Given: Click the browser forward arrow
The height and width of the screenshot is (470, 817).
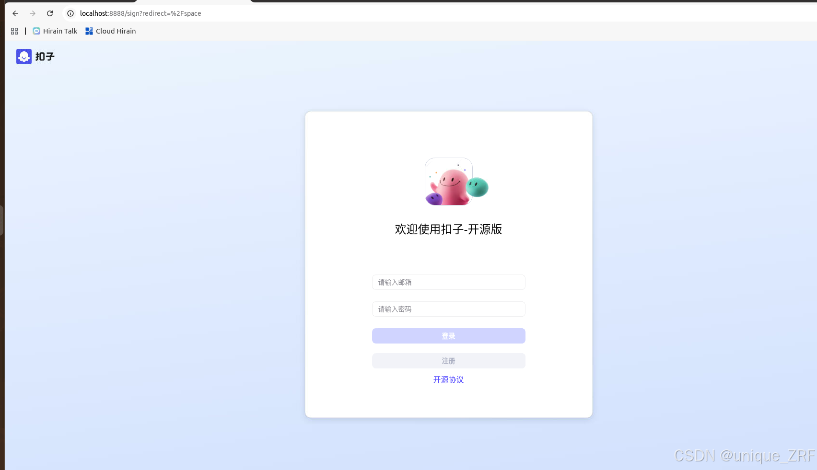Looking at the screenshot, I should 32,13.
